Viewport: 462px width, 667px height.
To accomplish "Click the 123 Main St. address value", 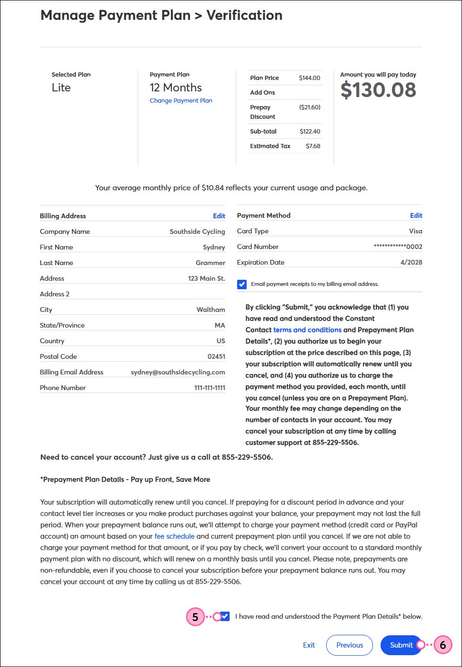I will pyautogui.click(x=206, y=278).
